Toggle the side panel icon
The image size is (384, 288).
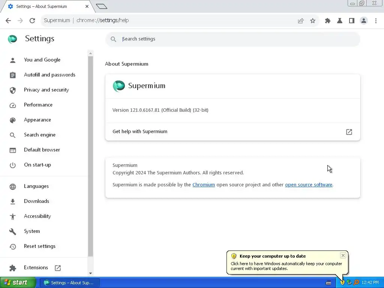pyautogui.click(x=352, y=21)
